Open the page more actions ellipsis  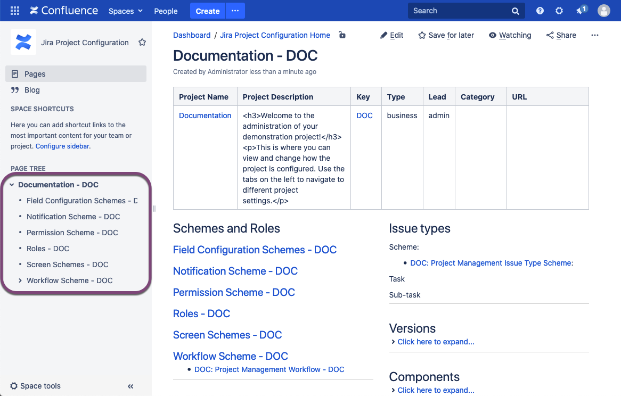[x=594, y=35]
